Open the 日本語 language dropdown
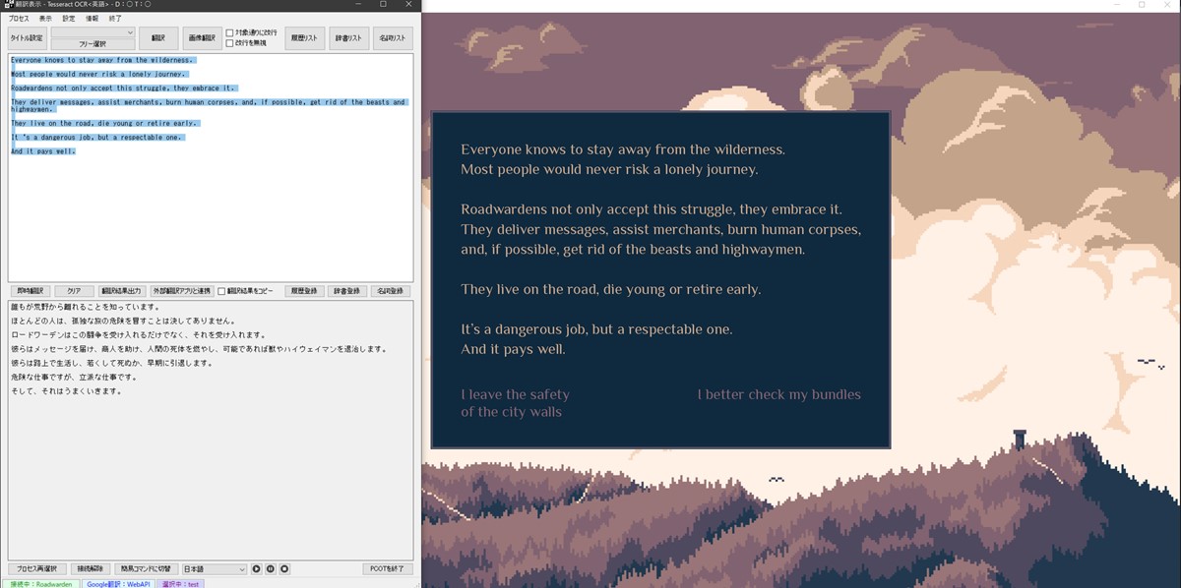The width and height of the screenshot is (1181, 588). pyautogui.click(x=214, y=568)
